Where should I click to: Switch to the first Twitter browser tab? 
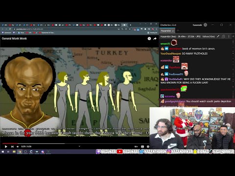pyautogui.click(x=4, y=25)
